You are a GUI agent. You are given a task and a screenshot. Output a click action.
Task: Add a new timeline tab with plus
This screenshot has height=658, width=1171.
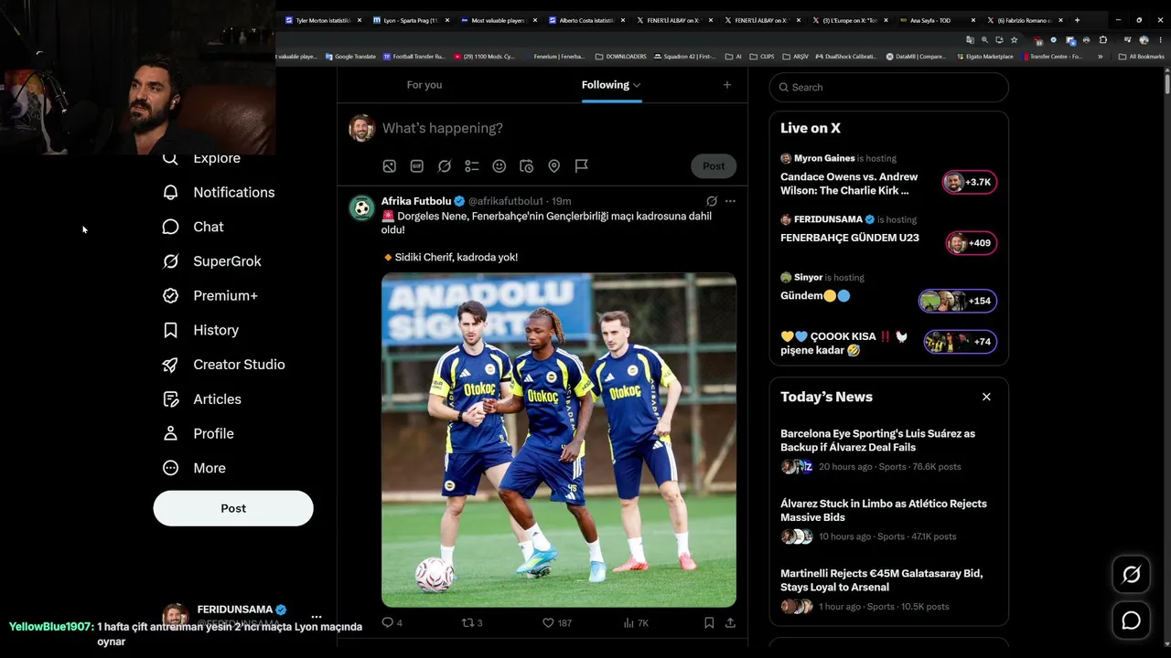click(727, 85)
